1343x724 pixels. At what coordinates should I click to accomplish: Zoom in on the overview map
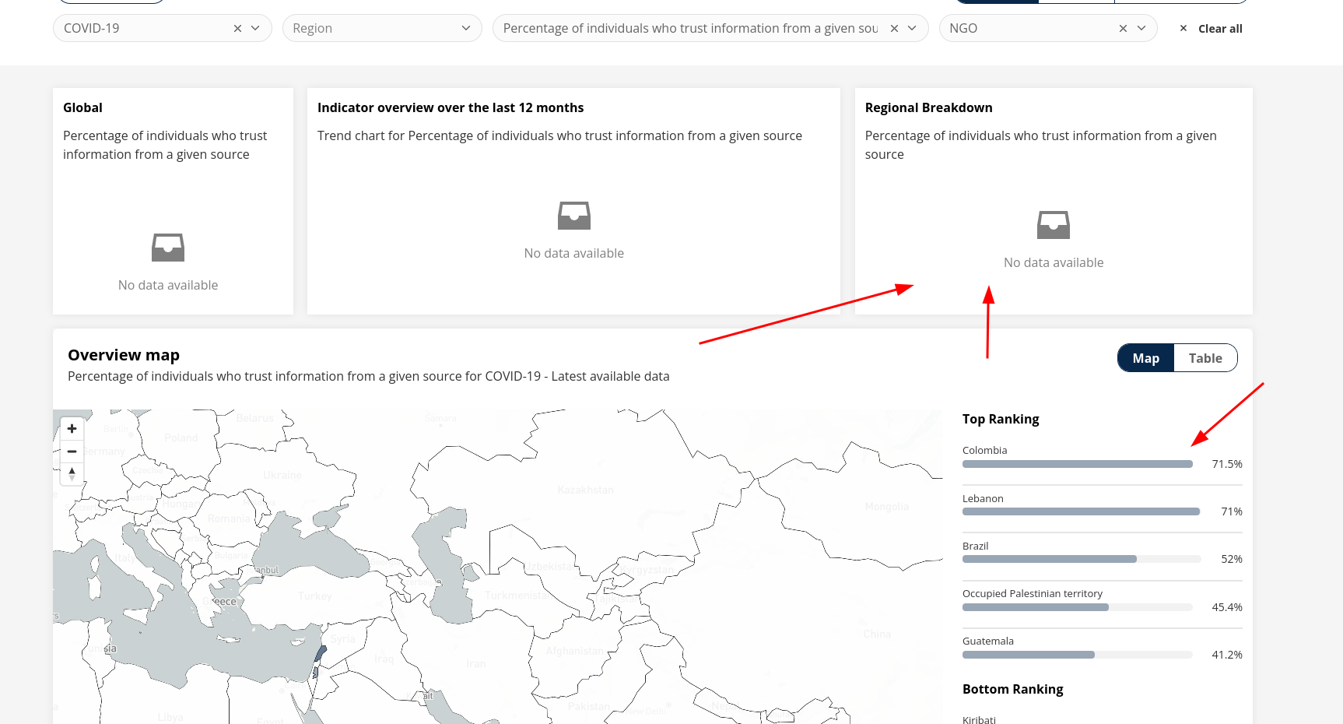pos(72,428)
